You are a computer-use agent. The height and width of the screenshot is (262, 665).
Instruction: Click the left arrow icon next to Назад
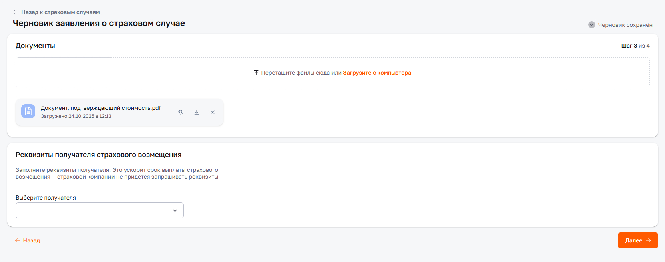click(x=18, y=240)
